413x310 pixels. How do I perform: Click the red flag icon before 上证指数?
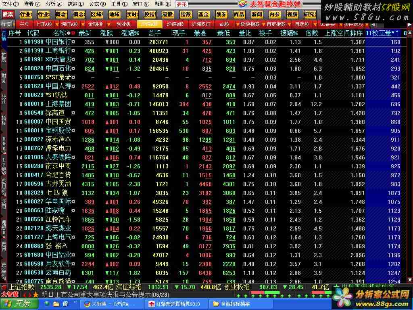click(4, 287)
